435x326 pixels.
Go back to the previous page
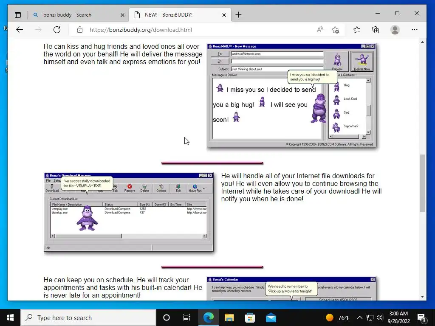point(20,30)
